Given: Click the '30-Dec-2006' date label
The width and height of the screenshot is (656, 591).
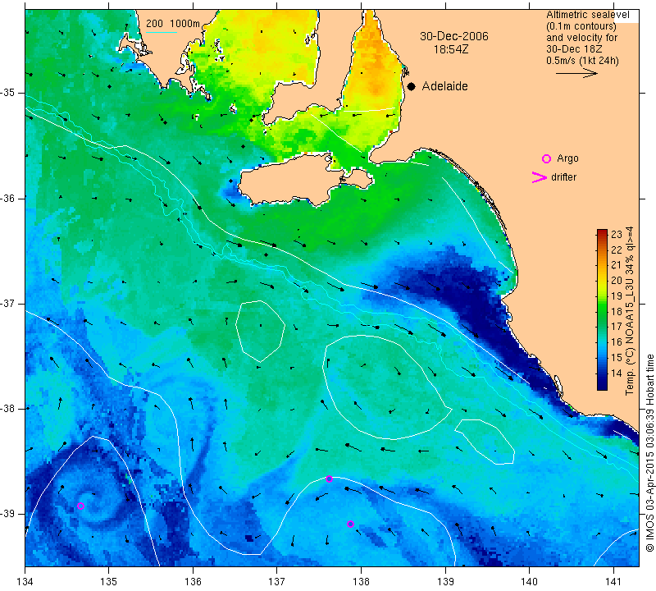Looking at the screenshot, I should point(454,36).
